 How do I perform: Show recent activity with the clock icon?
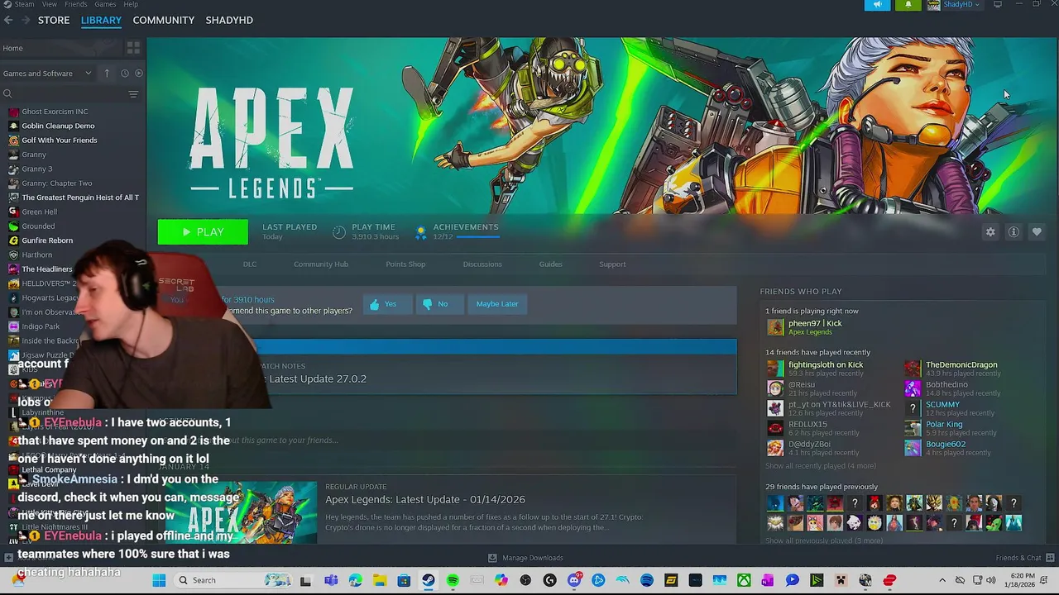tap(125, 73)
